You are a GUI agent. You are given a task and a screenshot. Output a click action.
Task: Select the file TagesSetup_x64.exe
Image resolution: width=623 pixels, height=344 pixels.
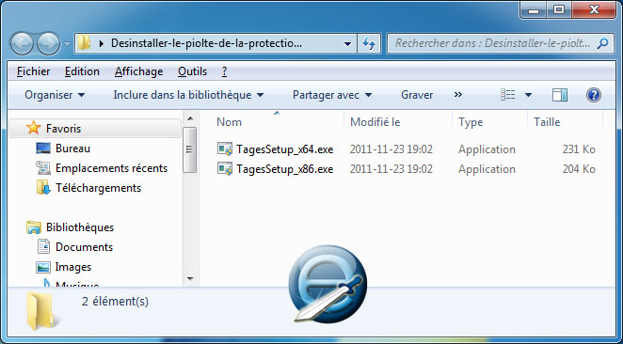coord(285,149)
